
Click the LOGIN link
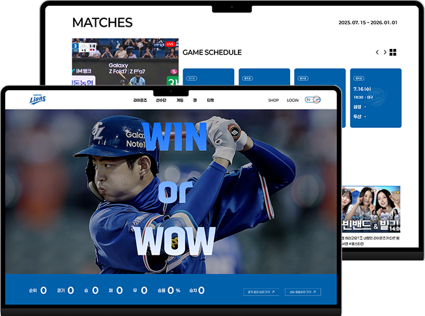(x=293, y=101)
